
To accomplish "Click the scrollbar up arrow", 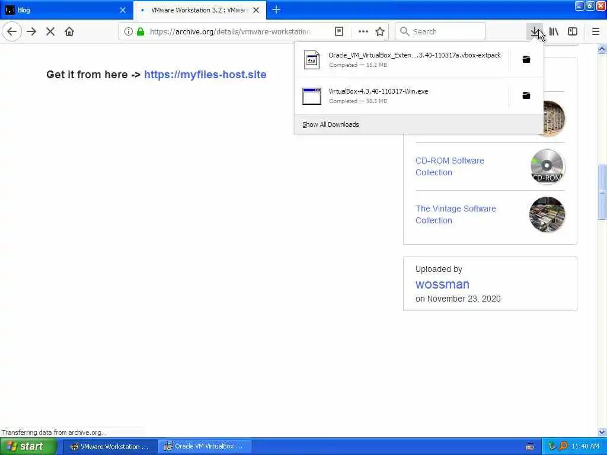I will [x=602, y=49].
